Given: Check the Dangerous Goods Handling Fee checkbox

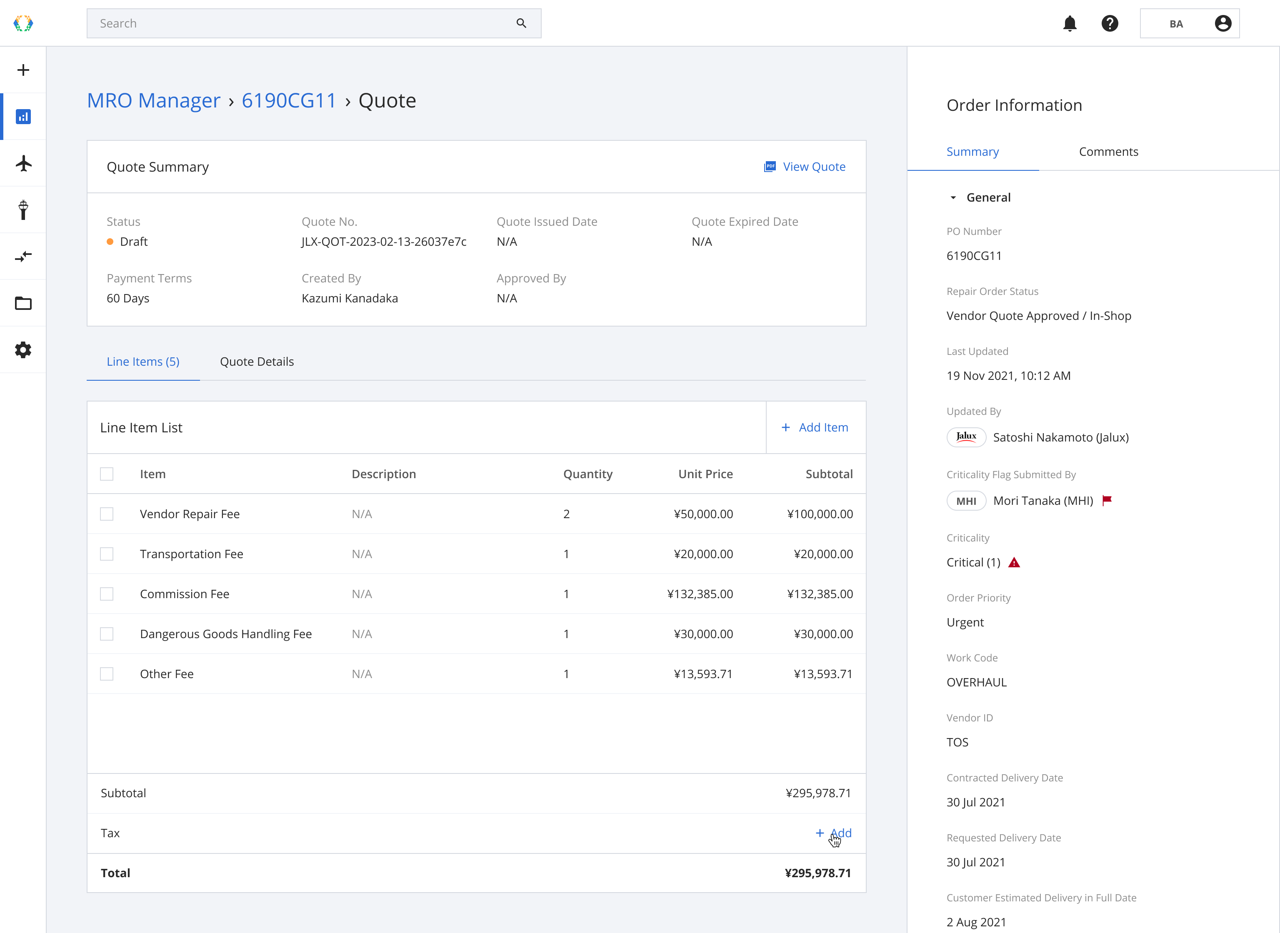Looking at the screenshot, I should pyautogui.click(x=107, y=634).
